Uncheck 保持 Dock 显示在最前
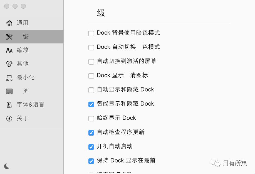This screenshot has height=174, width=255. 91,161
